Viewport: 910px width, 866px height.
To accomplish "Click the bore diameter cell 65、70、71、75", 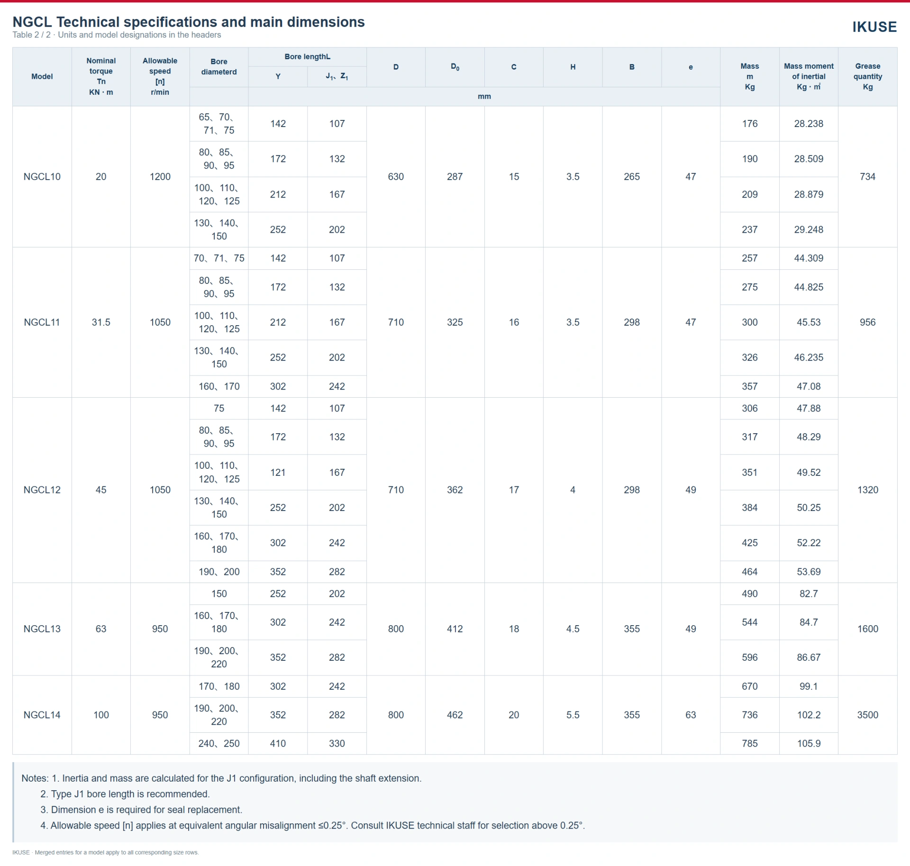I will click(x=219, y=124).
